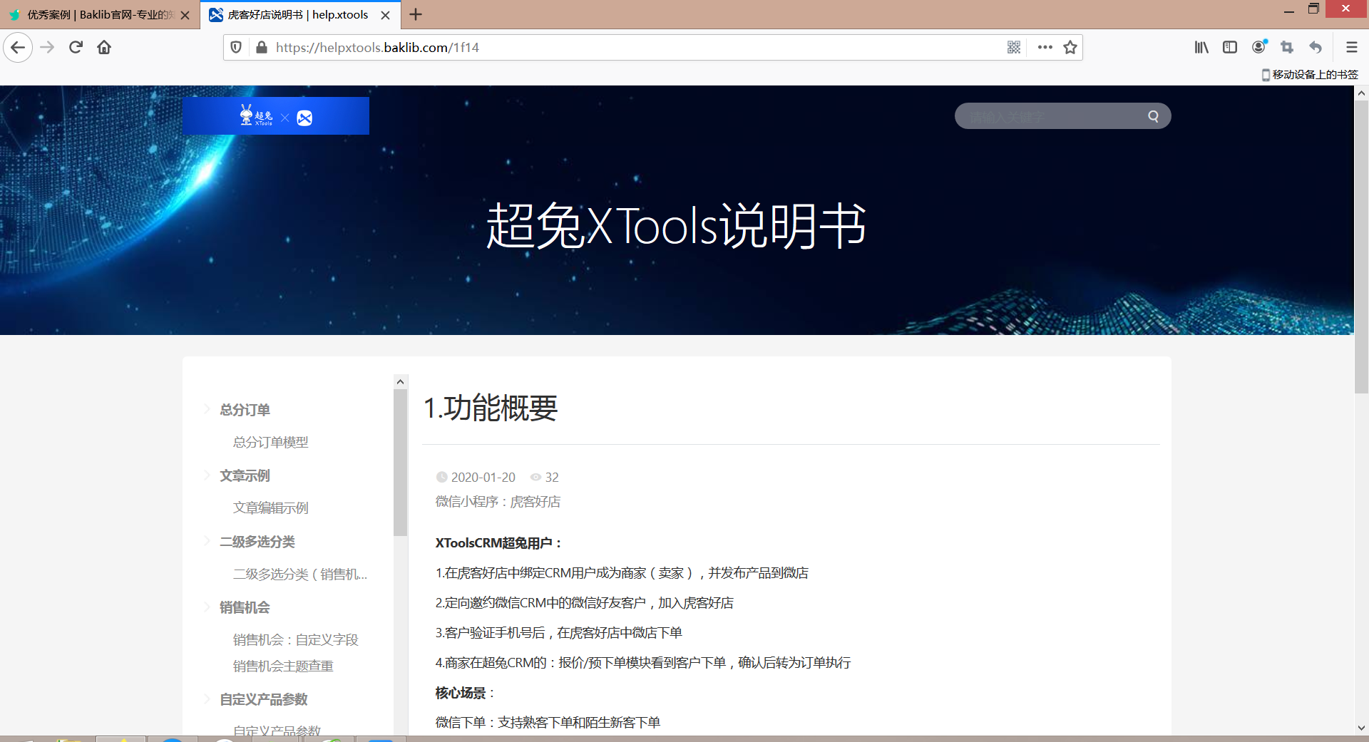Close the Baklib 优秀案例 tab
The width and height of the screenshot is (1369, 742).
(185, 15)
